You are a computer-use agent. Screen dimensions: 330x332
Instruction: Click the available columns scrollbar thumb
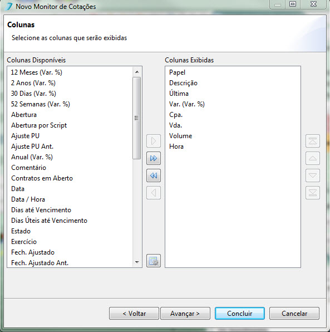point(137,118)
